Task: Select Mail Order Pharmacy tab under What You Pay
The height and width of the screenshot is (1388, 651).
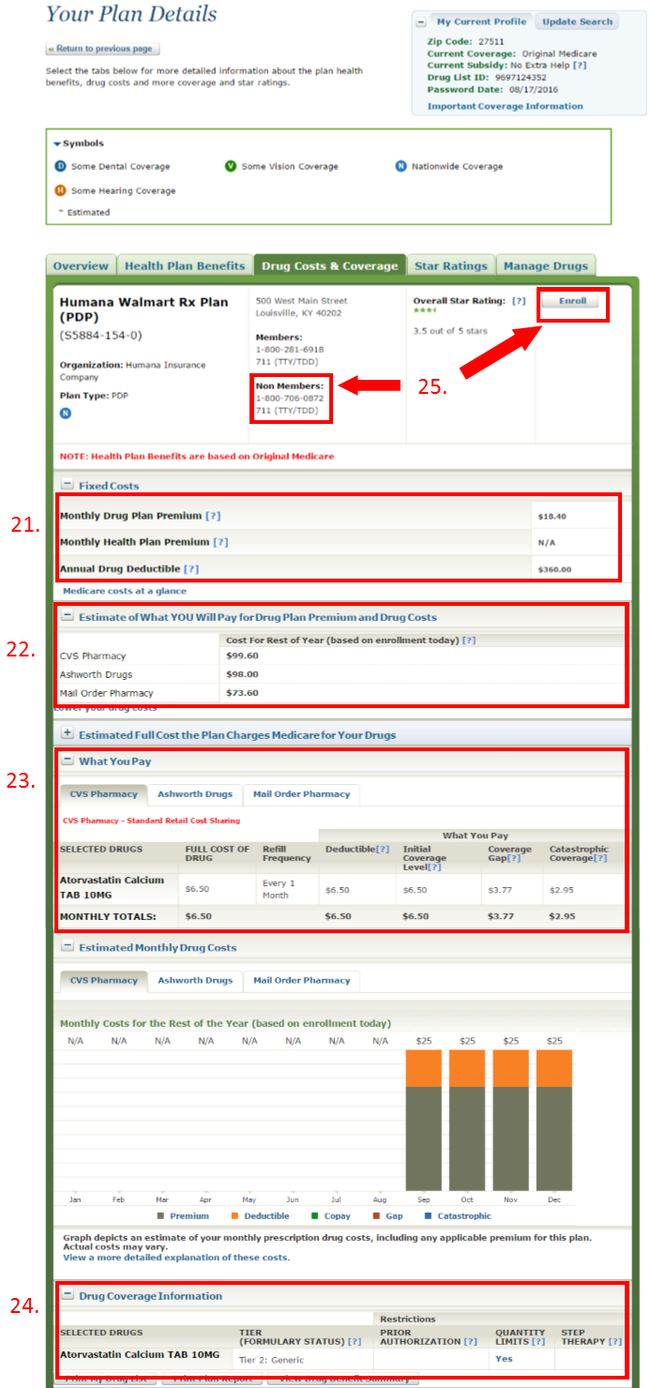Action: point(301,794)
